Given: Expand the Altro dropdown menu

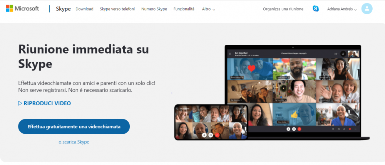Looking at the screenshot, I should click(x=208, y=9).
